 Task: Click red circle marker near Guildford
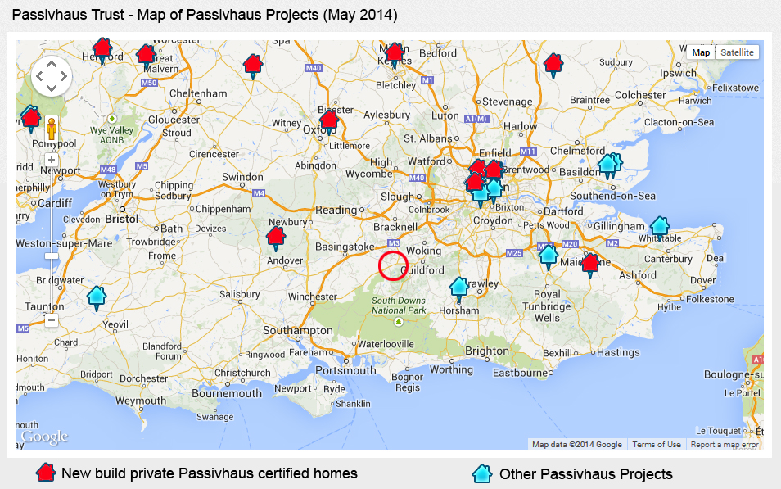coord(393,265)
